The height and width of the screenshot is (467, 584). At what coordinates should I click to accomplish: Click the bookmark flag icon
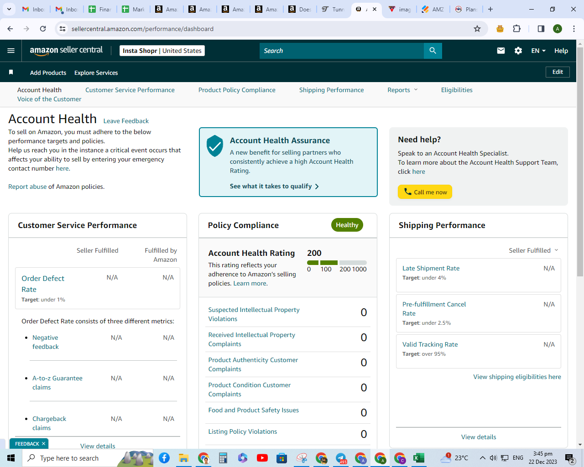pos(11,72)
